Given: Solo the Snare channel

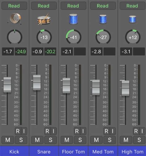Looking at the screenshot, I should tap(51, 140).
